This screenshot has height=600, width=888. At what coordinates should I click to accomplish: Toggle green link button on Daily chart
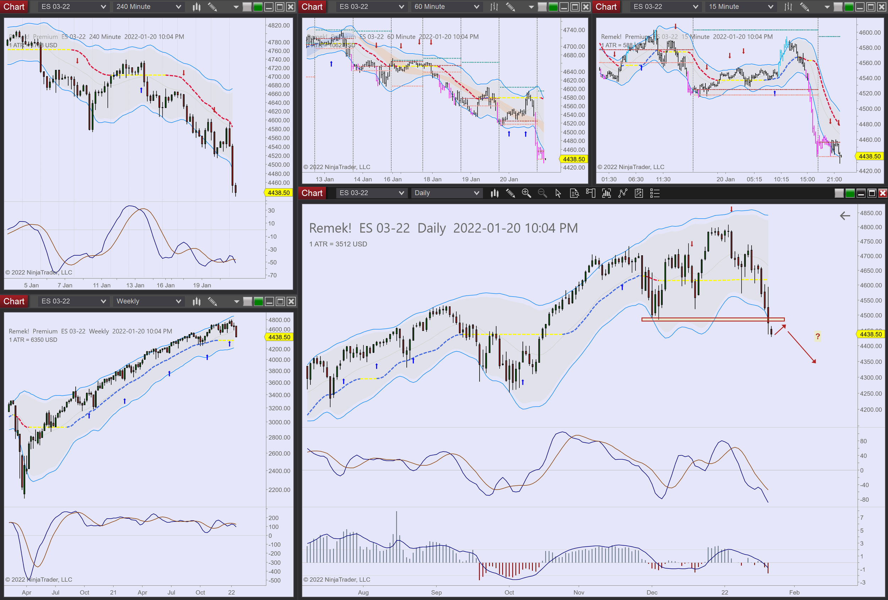850,193
